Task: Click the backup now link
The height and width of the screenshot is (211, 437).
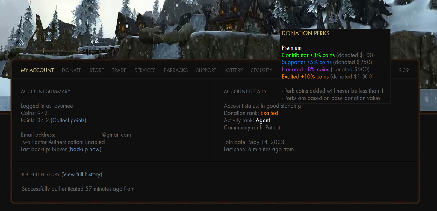Action: tap(85, 149)
